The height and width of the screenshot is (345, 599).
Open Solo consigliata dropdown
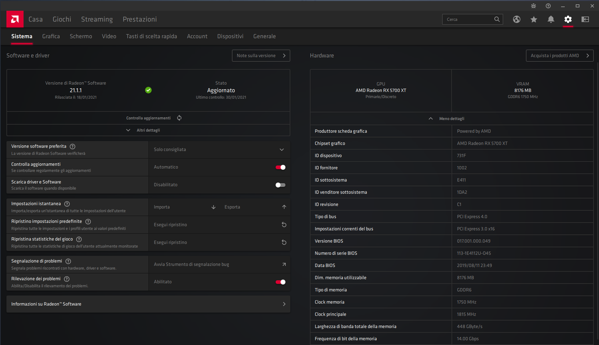[x=219, y=149]
